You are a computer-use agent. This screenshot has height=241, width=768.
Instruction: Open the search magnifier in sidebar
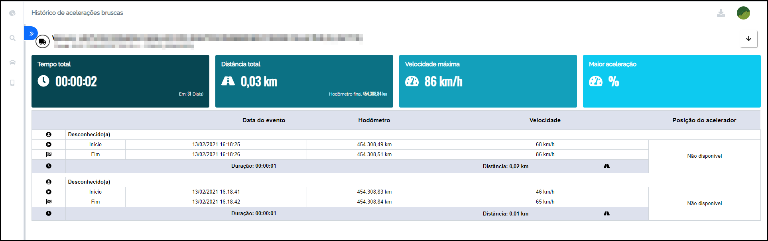tap(12, 38)
